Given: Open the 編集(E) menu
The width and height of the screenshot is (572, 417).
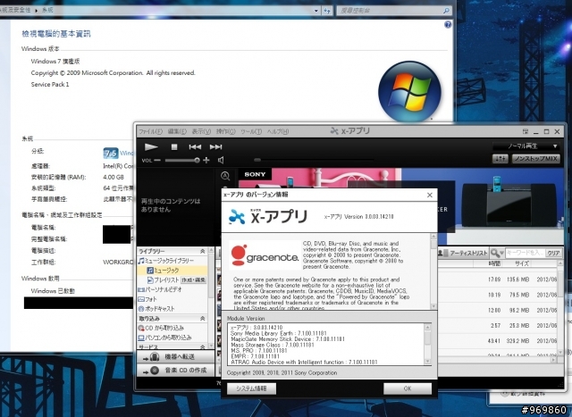Looking at the screenshot, I should click(177, 131).
